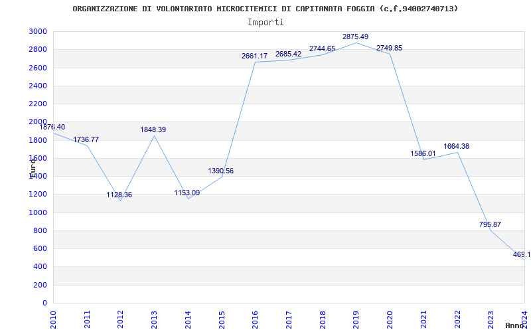This screenshot has width=531, height=332.
Task: Click x-axis year 2017
Action: 289,319
